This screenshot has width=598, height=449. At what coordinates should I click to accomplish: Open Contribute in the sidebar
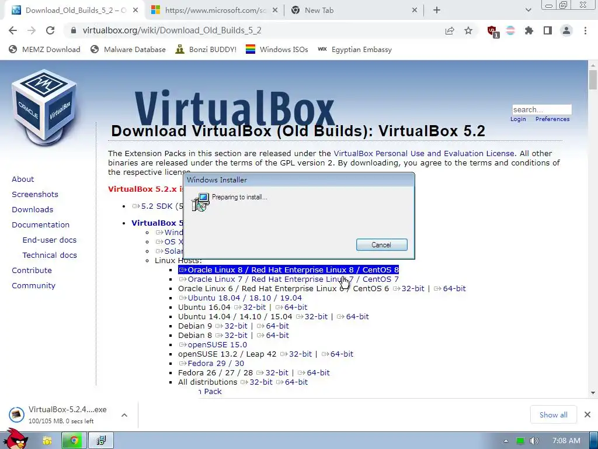pos(32,270)
